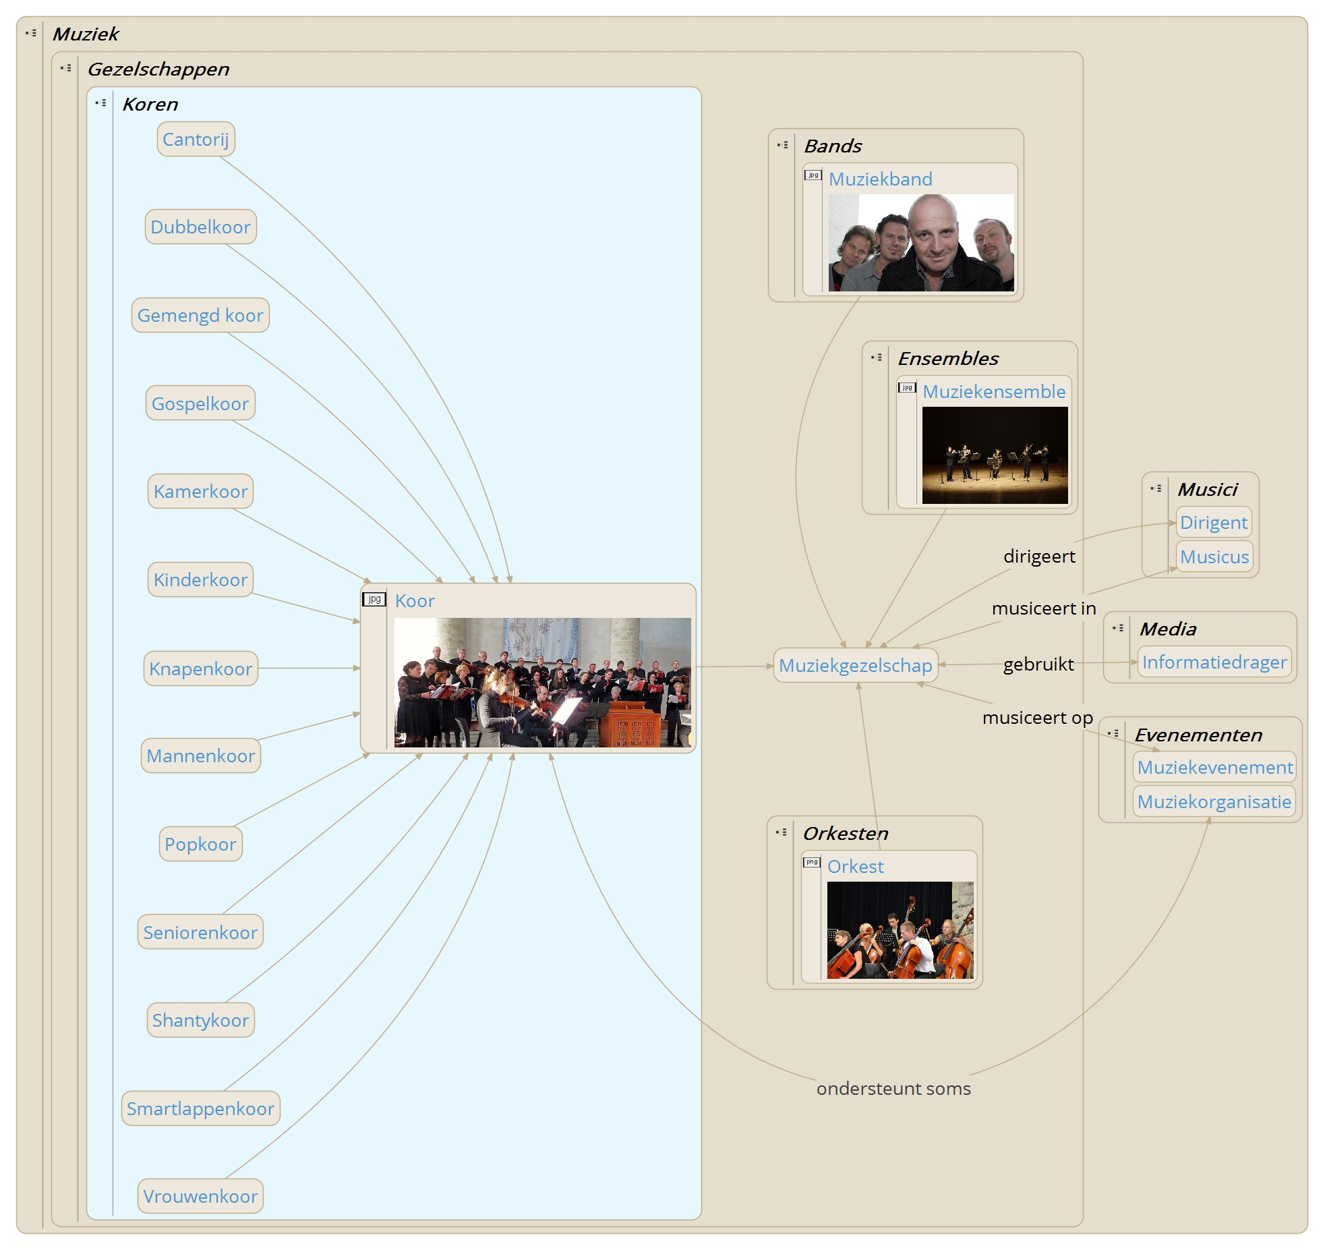Click the jpg icon beside Muziekensemble
This screenshot has width=1325, height=1250.
point(907,388)
